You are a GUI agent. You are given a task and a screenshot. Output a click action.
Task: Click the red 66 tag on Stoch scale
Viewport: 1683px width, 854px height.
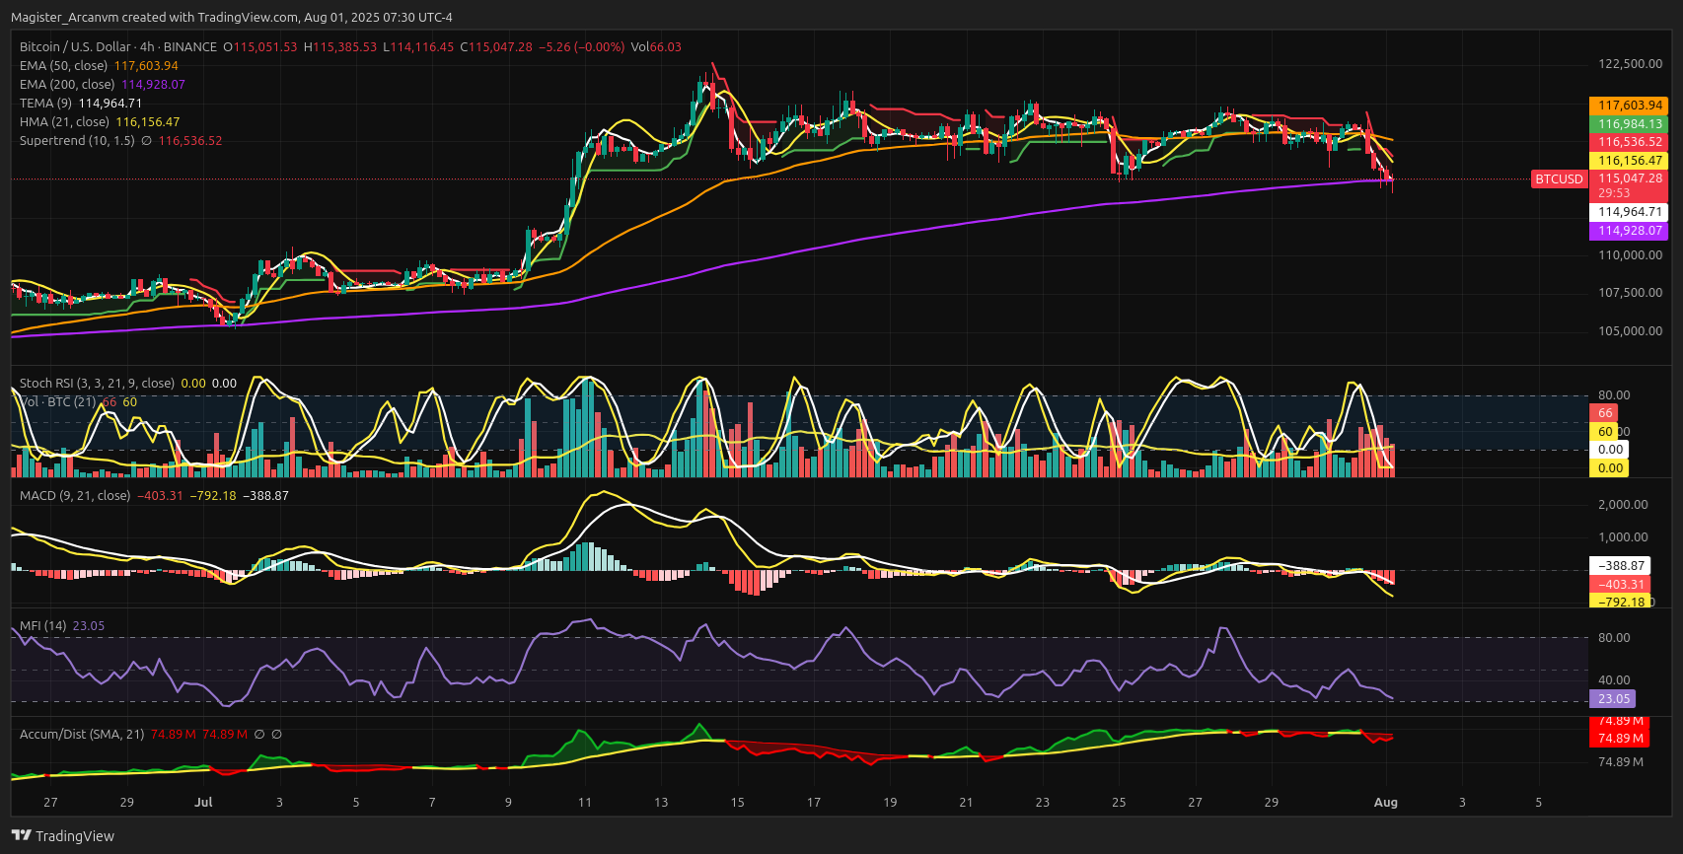(1605, 413)
